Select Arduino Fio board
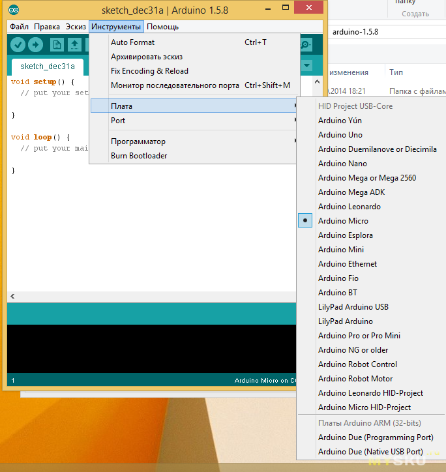Screen dimensions: 446x472 coord(371,278)
